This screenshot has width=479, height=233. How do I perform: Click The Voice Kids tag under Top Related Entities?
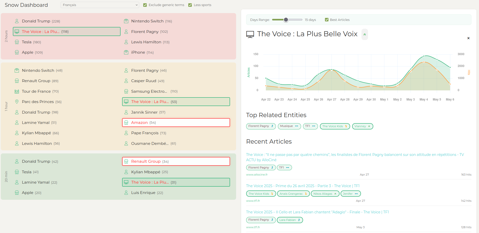335,126
